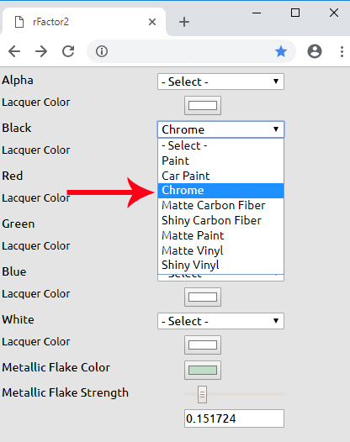Close the rFactor2 tab
350x442 pixels.
[152, 22]
